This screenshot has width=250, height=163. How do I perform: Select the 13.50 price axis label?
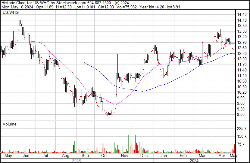[x=242, y=31]
